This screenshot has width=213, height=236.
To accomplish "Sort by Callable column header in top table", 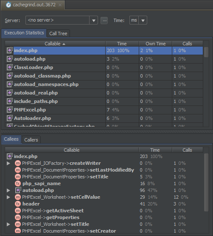I will click(x=55, y=44).
